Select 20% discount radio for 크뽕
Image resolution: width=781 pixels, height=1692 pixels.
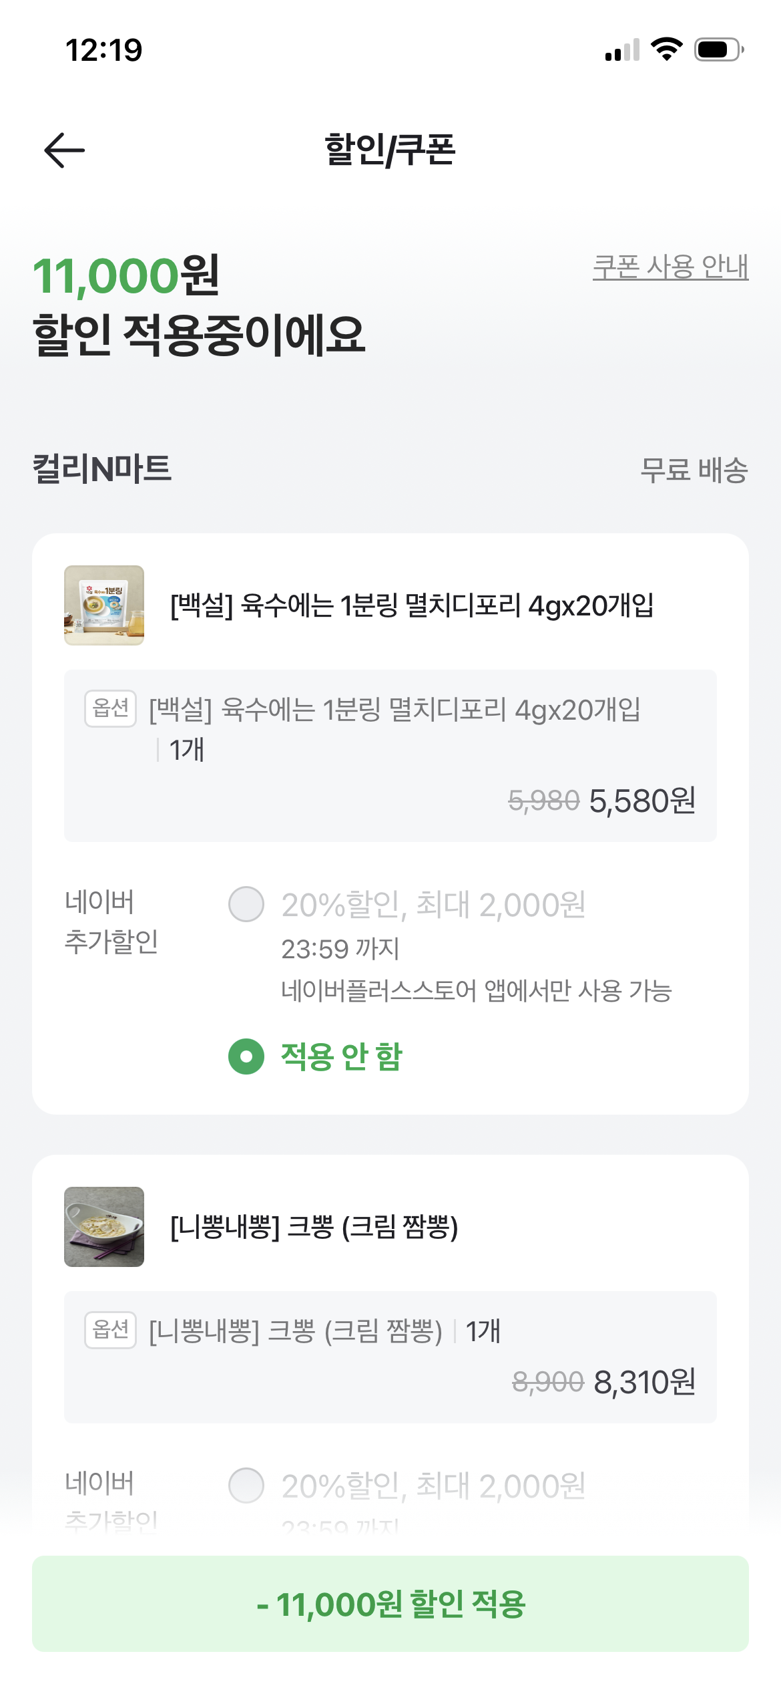(x=246, y=1486)
